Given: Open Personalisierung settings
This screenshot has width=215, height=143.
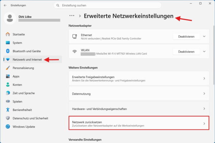Looking at the screenshot, I should (x=33, y=68).
